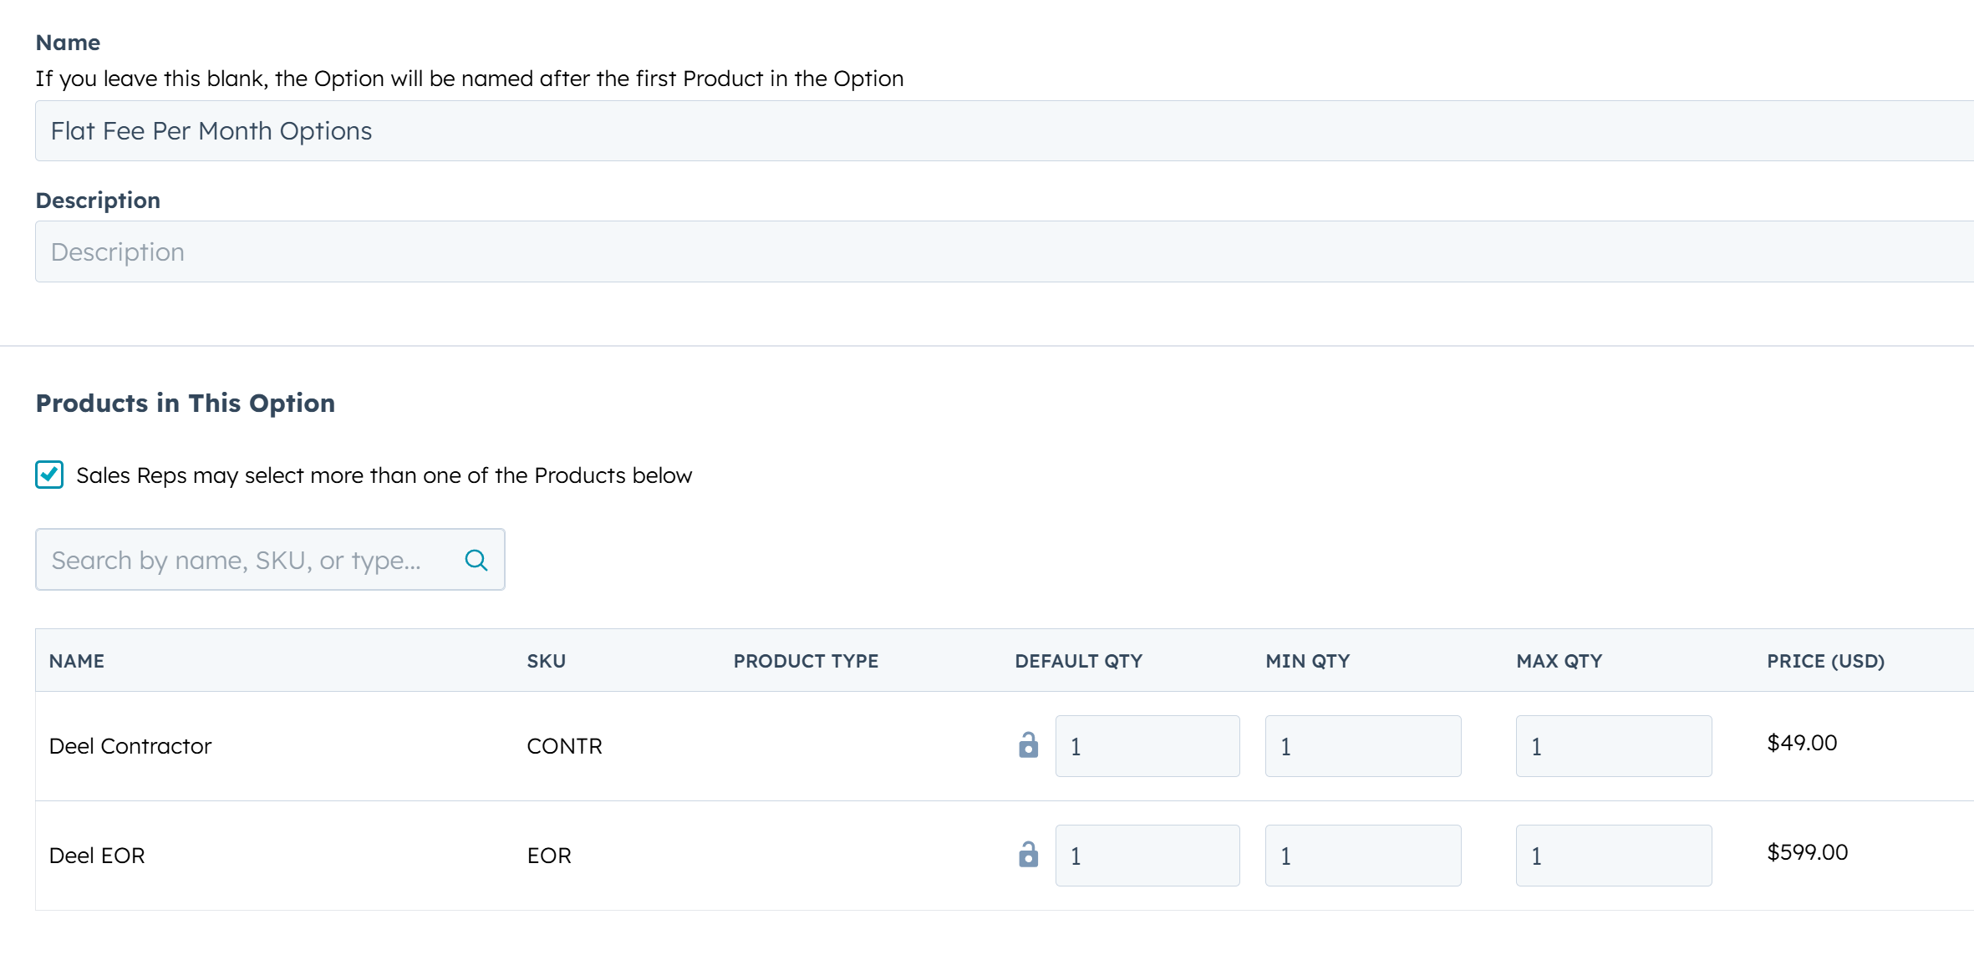The height and width of the screenshot is (955, 1974).
Task: Click the lock icon beside Deel Contractor default quantity
Action: click(1027, 744)
